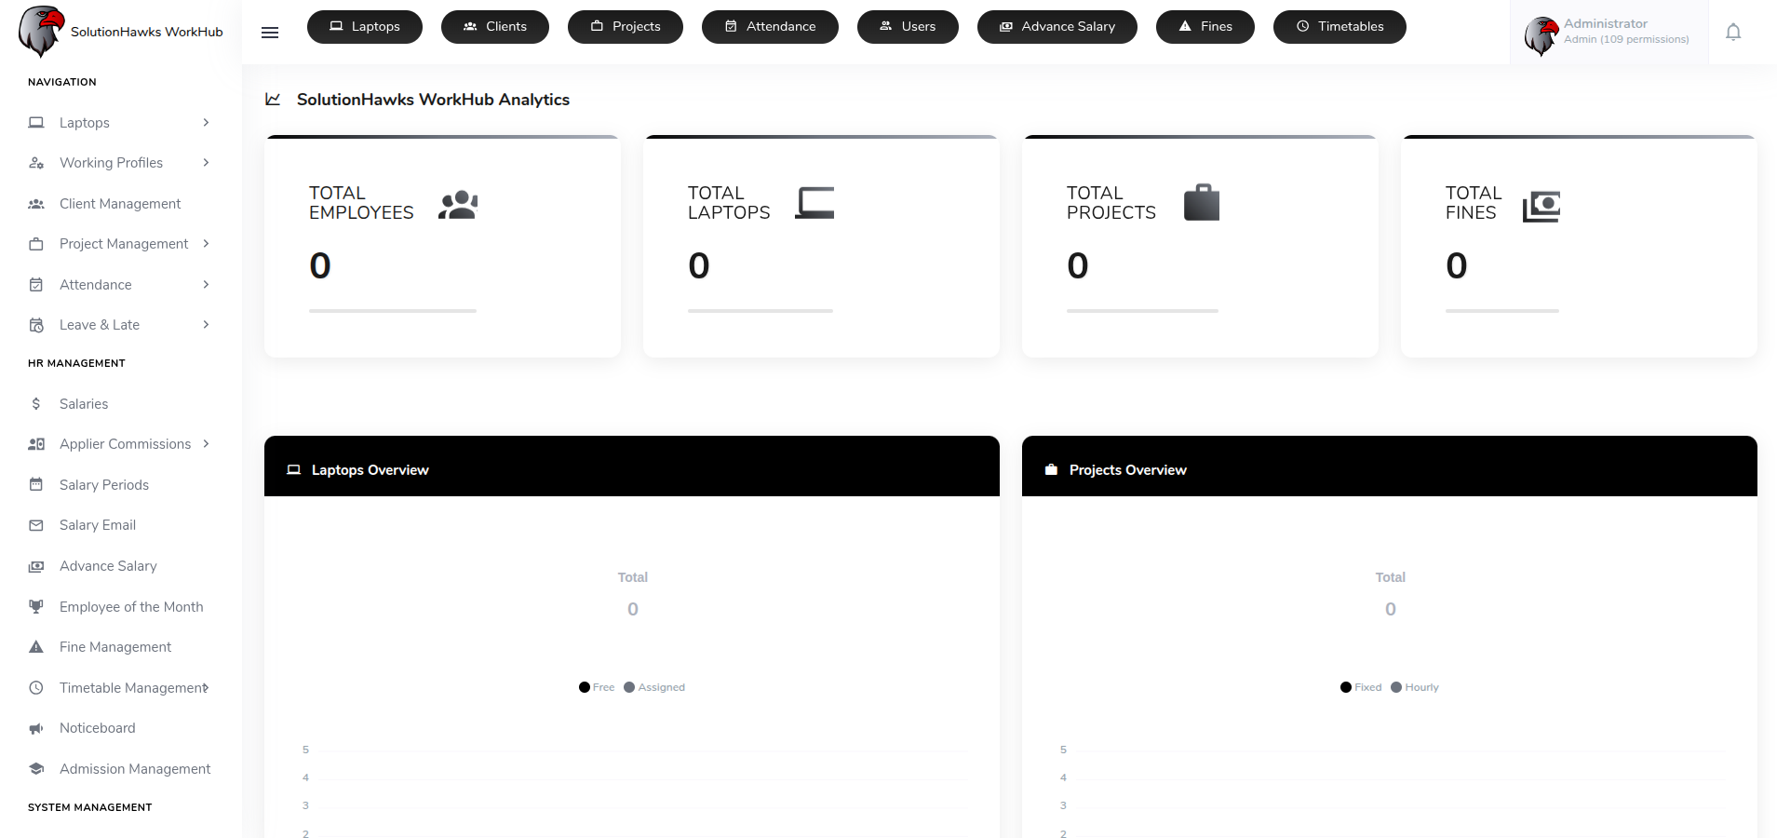Click the Employee of the Month trophy icon

pyautogui.click(x=36, y=607)
